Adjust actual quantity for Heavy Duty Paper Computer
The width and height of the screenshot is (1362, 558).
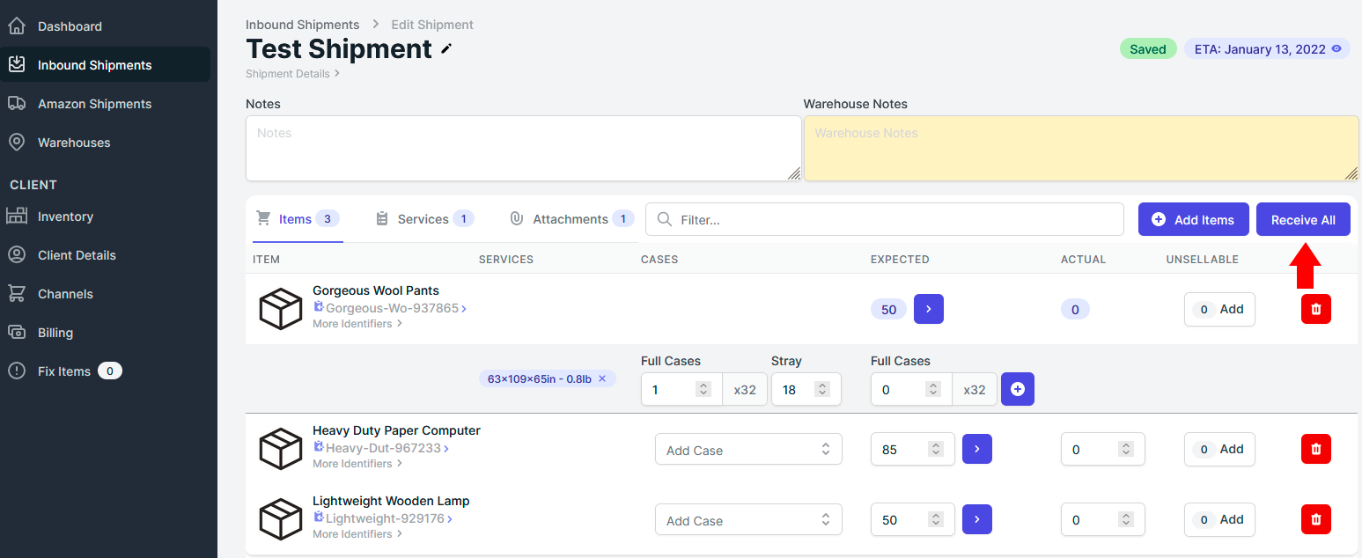[x=1102, y=449]
